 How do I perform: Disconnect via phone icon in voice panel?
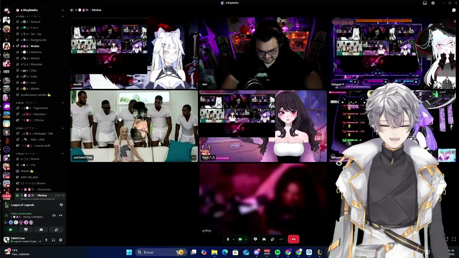(61, 215)
